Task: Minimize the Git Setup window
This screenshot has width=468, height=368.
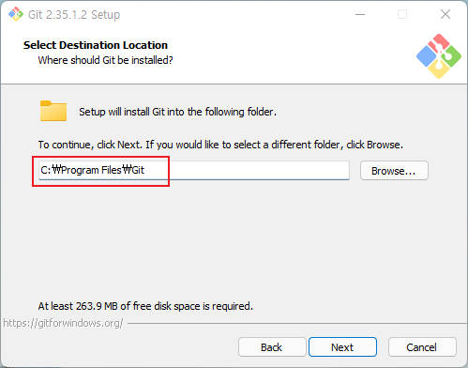Action: click(360, 14)
